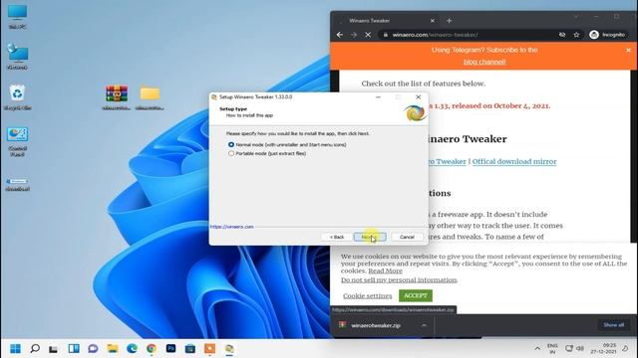Select Normal mode radio button

(231, 144)
